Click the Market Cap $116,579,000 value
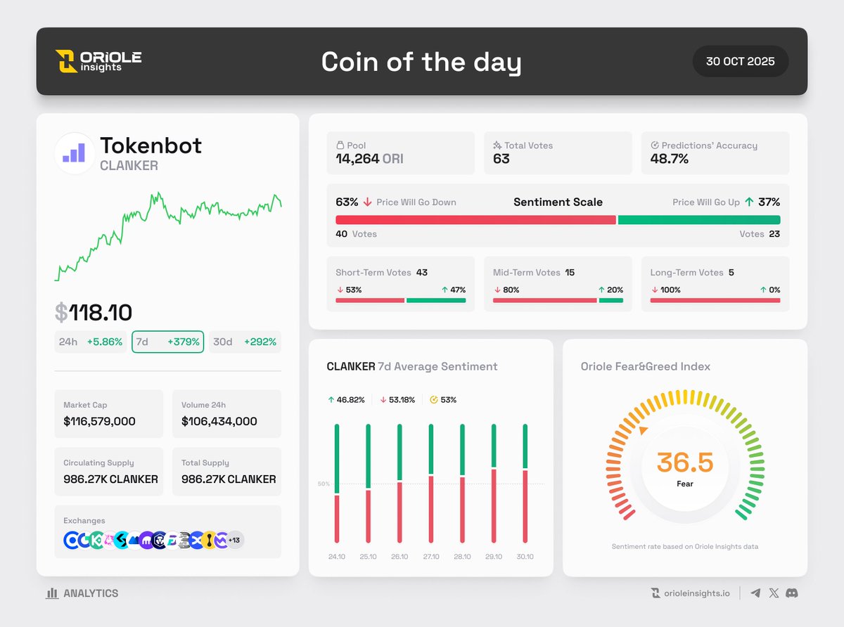The width and height of the screenshot is (844, 627). [x=99, y=422]
